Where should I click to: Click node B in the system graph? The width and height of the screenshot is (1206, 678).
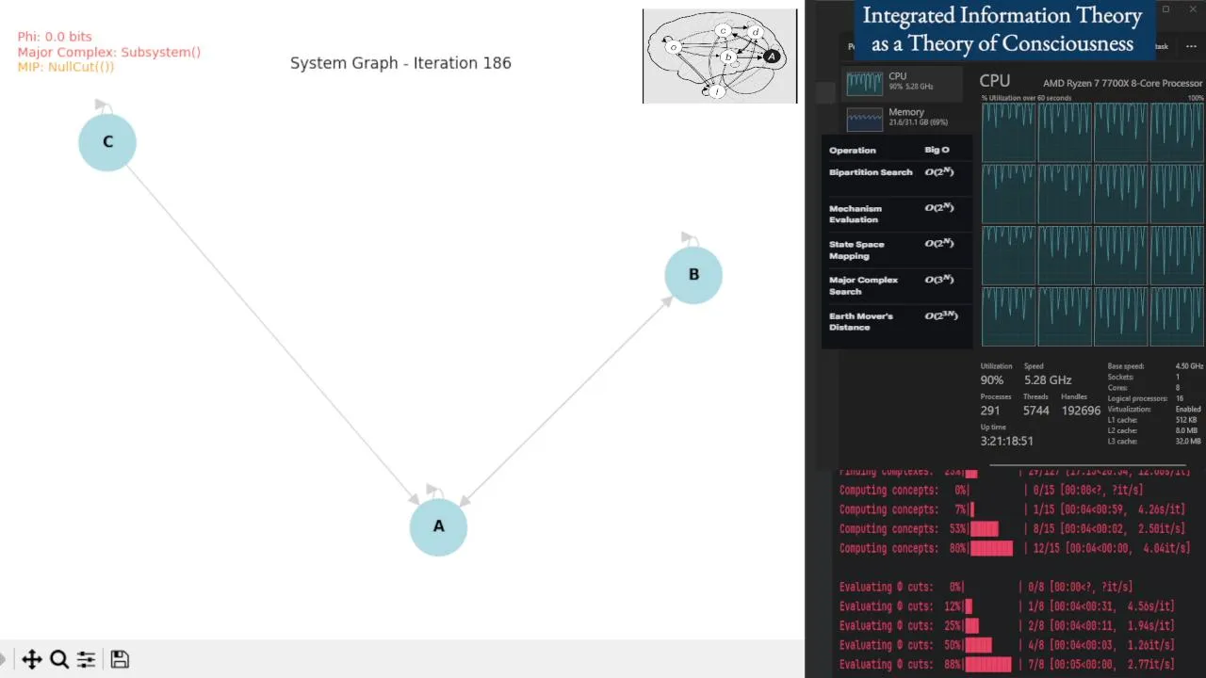click(x=693, y=275)
